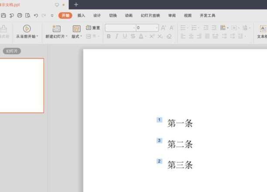
Task: Open Print Preview from quick access toolbar
Action: click(x=27, y=16)
